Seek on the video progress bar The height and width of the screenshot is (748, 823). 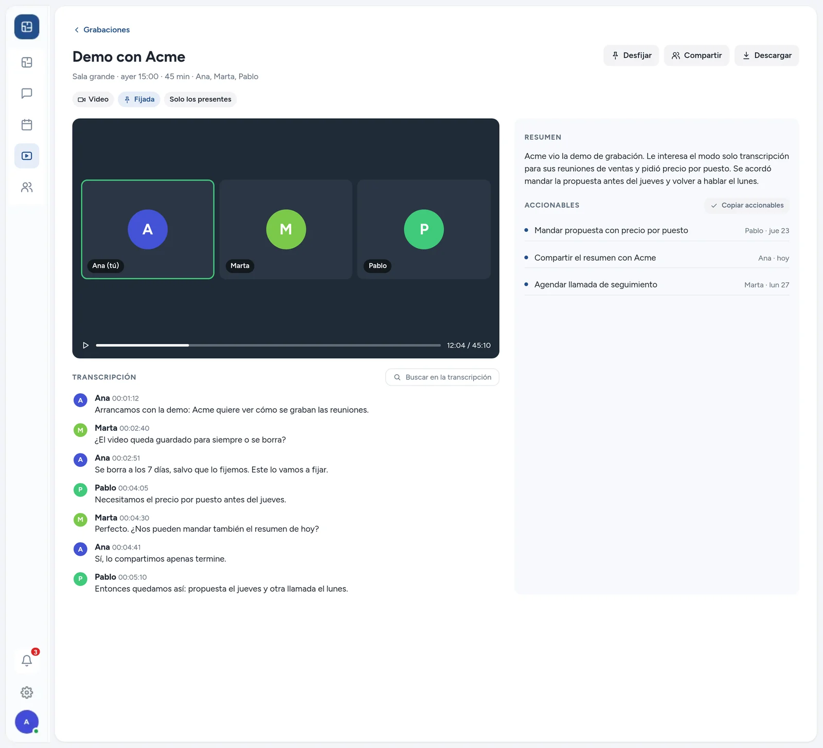click(268, 345)
